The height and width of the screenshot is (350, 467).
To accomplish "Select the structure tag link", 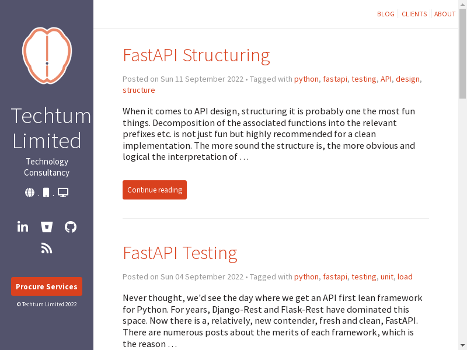I will coord(139,90).
